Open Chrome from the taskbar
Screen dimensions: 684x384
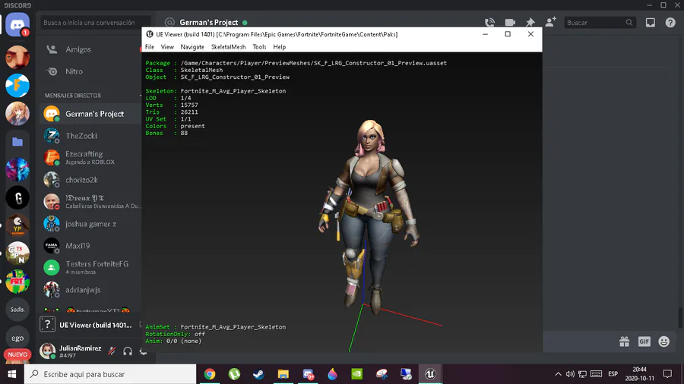coord(210,374)
